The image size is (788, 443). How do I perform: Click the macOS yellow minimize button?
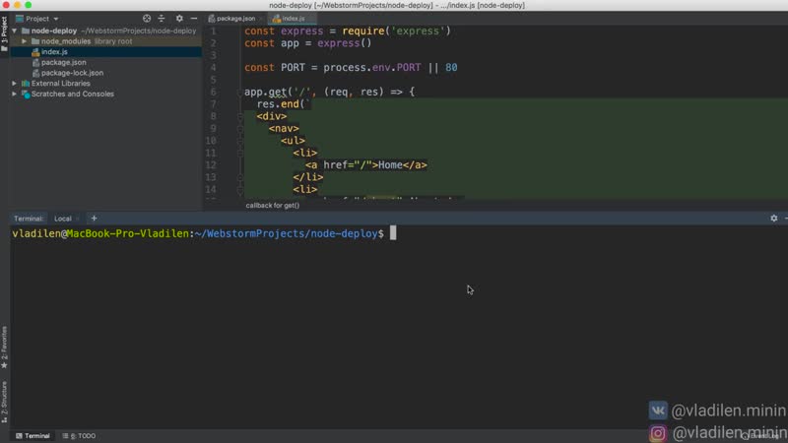(17, 5)
